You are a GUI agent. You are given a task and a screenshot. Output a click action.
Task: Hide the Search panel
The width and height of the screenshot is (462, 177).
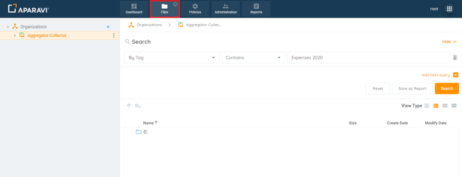(449, 42)
